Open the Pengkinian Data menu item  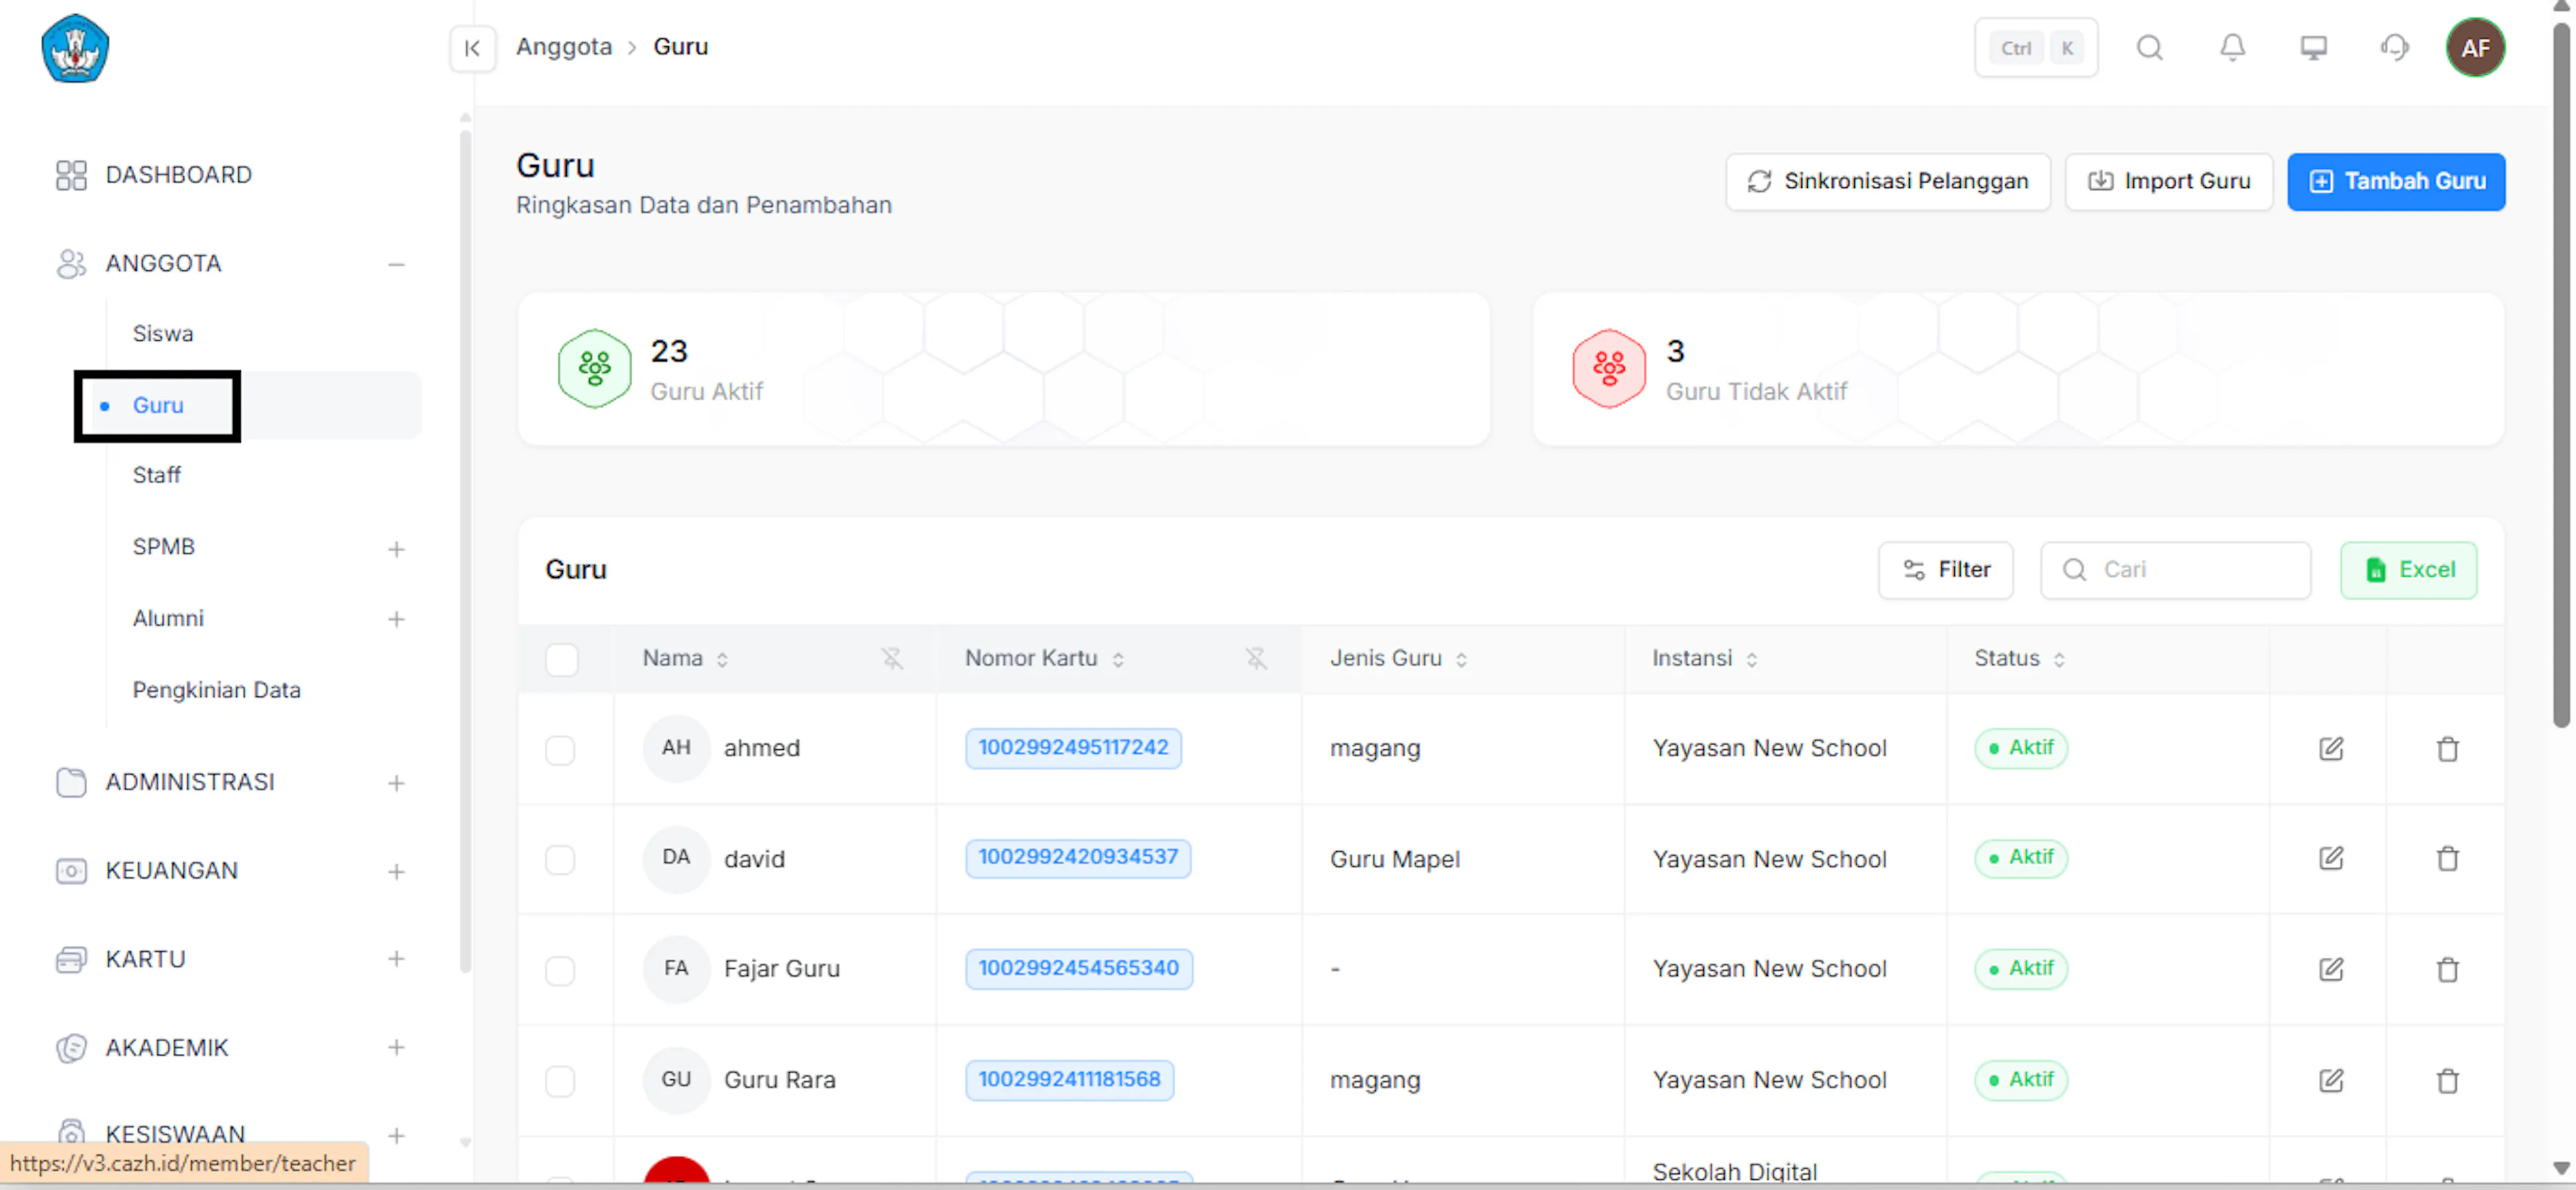point(216,690)
